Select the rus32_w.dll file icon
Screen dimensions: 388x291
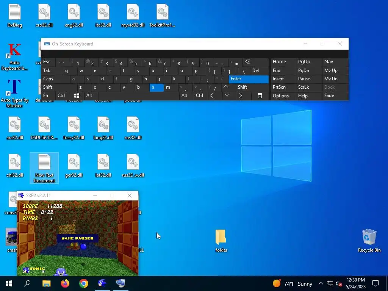133,166
